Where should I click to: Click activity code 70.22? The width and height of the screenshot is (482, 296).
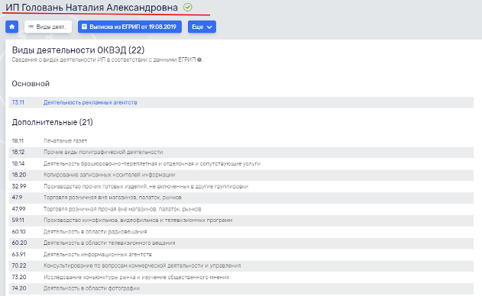[19, 266]
